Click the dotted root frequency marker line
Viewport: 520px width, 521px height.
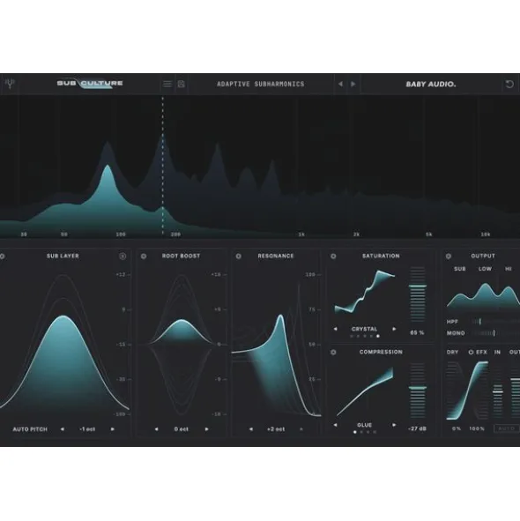pos(162,166)
